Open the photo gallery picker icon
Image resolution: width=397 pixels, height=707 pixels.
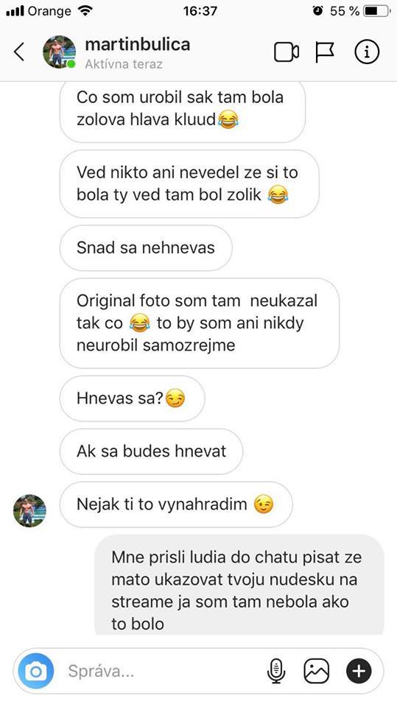pos(316,672)
